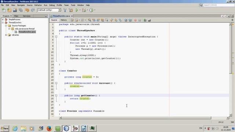Close the ThreadSynchro.java editor tab
The height and width of the screenshot is (132, 235).
point(72,16)
